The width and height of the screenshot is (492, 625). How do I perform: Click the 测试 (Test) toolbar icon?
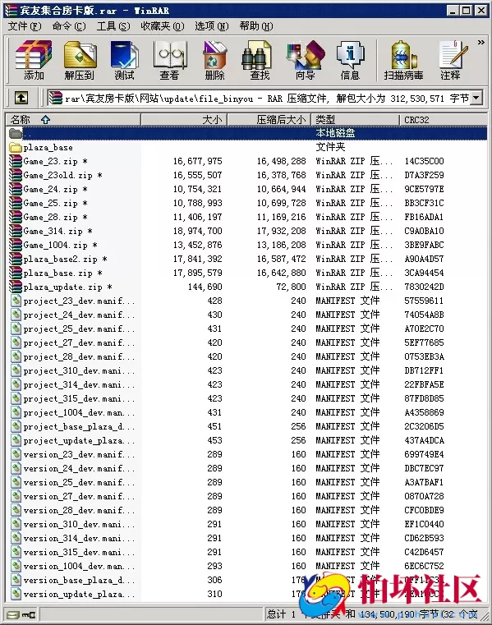[x=124, y=60]
